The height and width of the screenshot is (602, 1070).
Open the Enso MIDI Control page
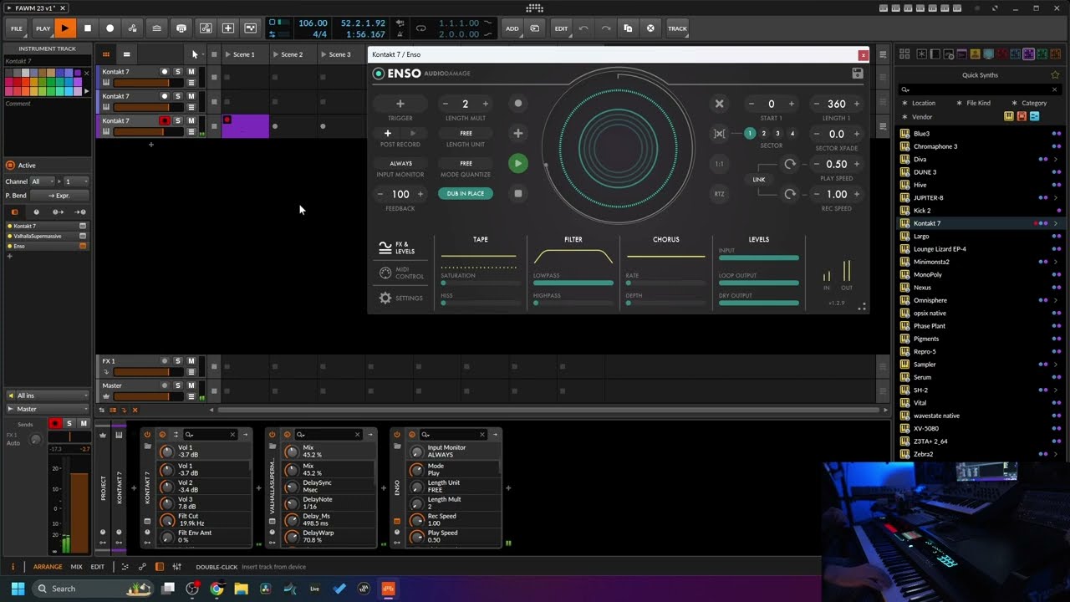(x=400, y=273)
